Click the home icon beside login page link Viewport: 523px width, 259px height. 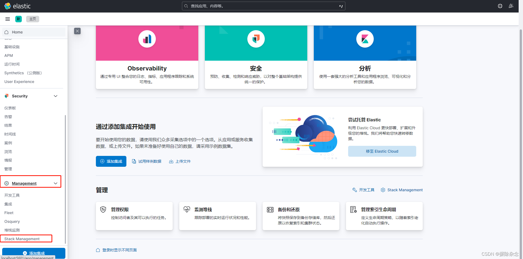pos(98,250)
